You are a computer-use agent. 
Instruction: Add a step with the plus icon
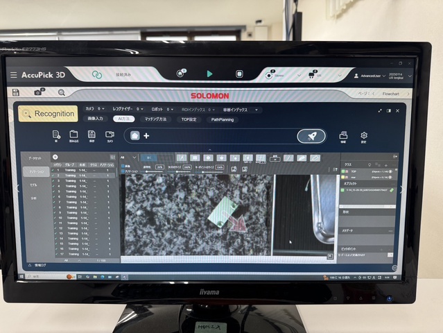point(146,136)
